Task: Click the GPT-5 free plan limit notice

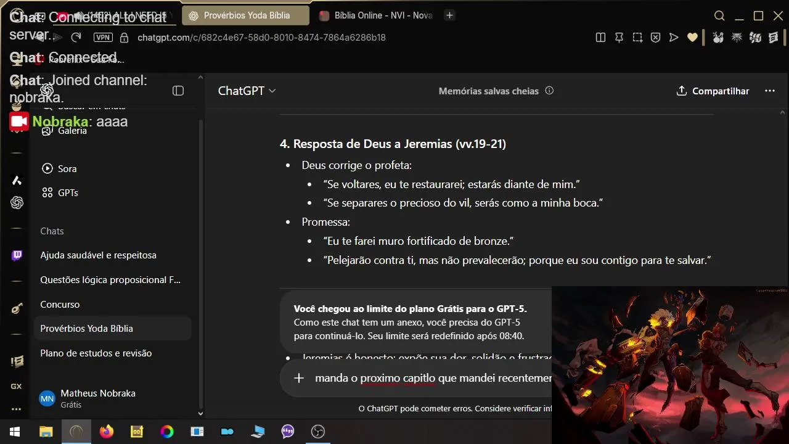Action: [415, 322]
